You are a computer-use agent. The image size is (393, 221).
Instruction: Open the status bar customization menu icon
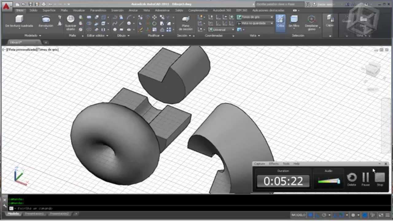click(387, 215)
